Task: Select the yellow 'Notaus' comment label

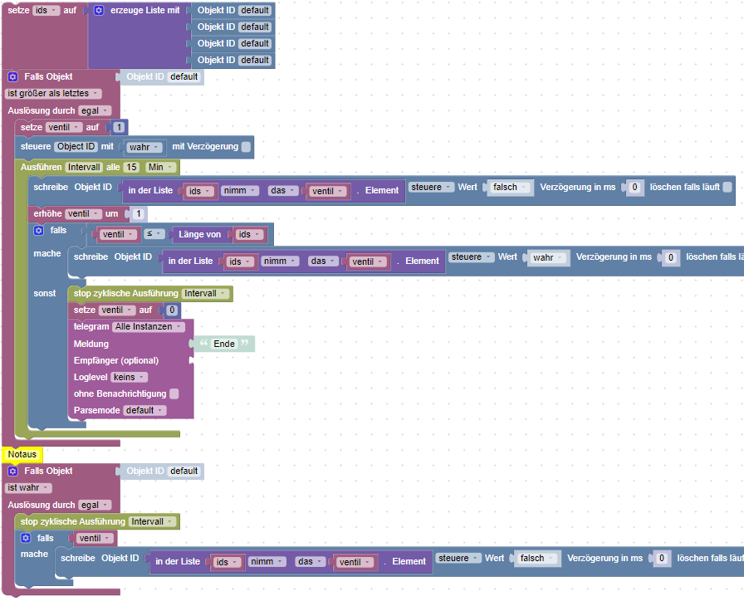Action: click(22, 454)
